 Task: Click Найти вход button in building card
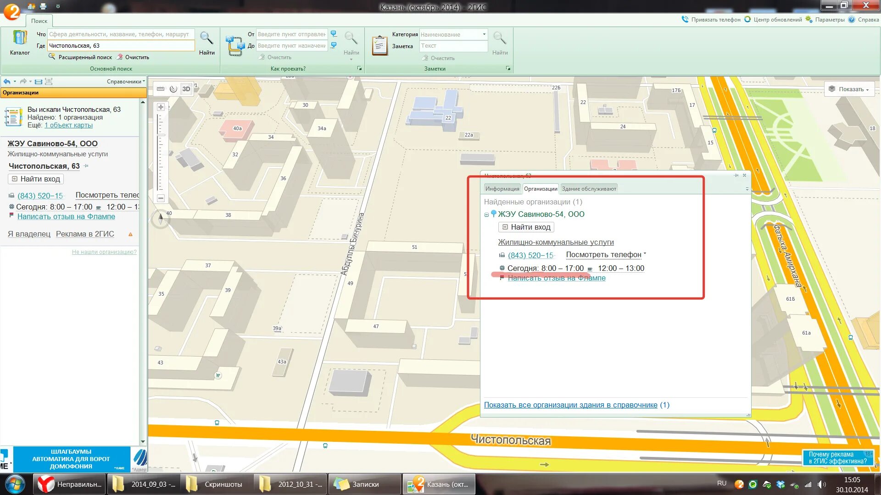coord(526,227)
